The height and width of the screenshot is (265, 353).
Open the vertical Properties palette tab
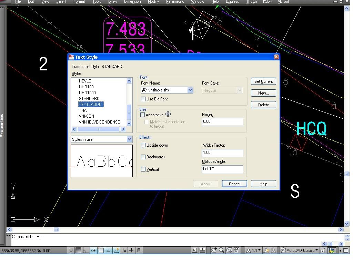2,125
